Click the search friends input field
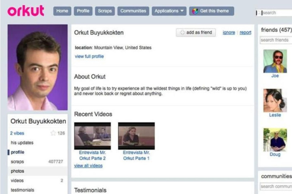This screenshot has width=292, height=194. pos(275,40)
